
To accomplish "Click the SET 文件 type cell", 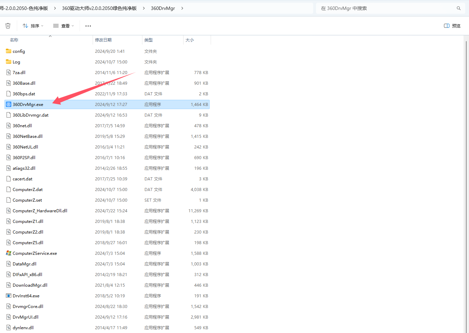I will (153, 200).
